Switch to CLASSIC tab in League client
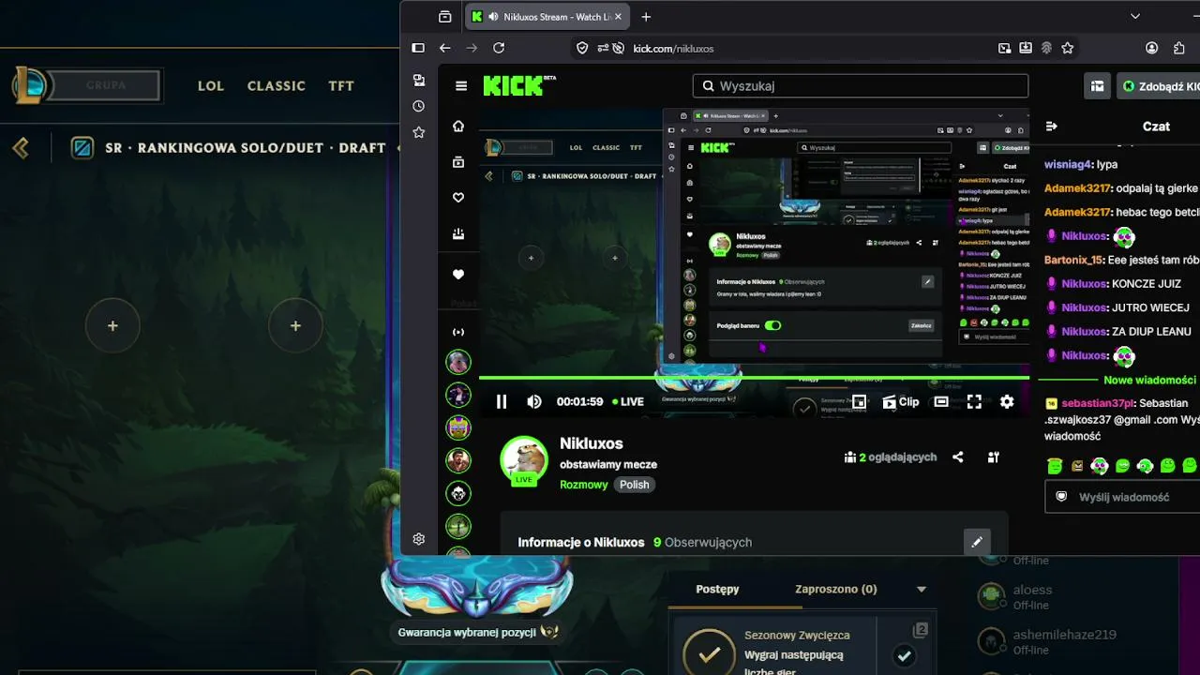This screenshot has width=1200, height=675. point(277,85)
